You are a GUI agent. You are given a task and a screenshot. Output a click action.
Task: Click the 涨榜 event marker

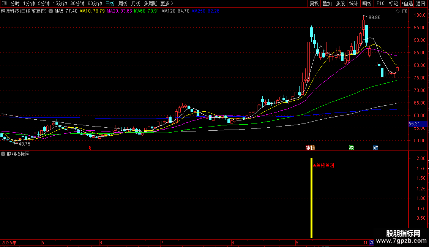[310, 148]
